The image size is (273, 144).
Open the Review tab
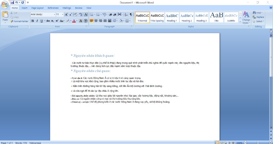pyautogui.click(x=79, y=8)
